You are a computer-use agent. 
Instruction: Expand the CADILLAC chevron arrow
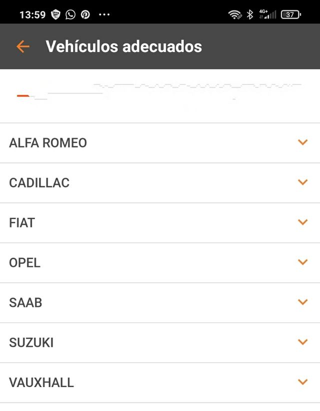(x=302, y=182)
